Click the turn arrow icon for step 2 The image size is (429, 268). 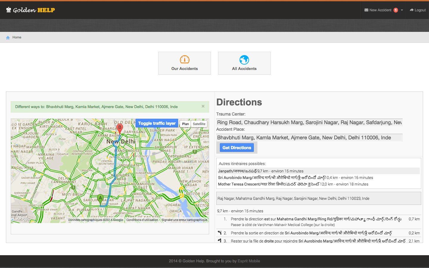[x=220, y=233]
